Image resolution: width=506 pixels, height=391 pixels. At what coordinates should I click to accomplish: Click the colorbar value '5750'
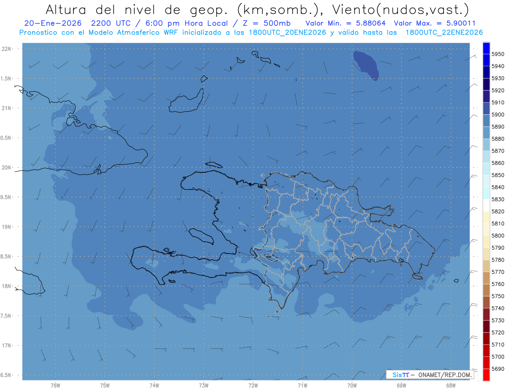(x=498, y=296)
